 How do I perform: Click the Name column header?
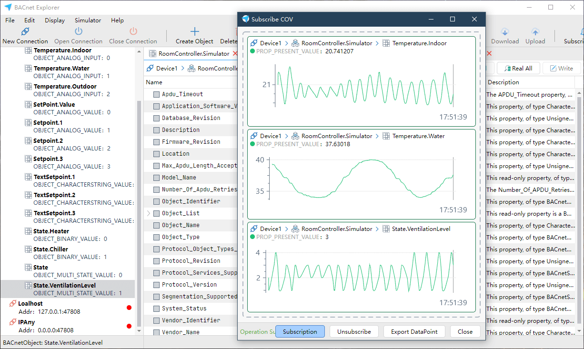(x=191, y=82)
